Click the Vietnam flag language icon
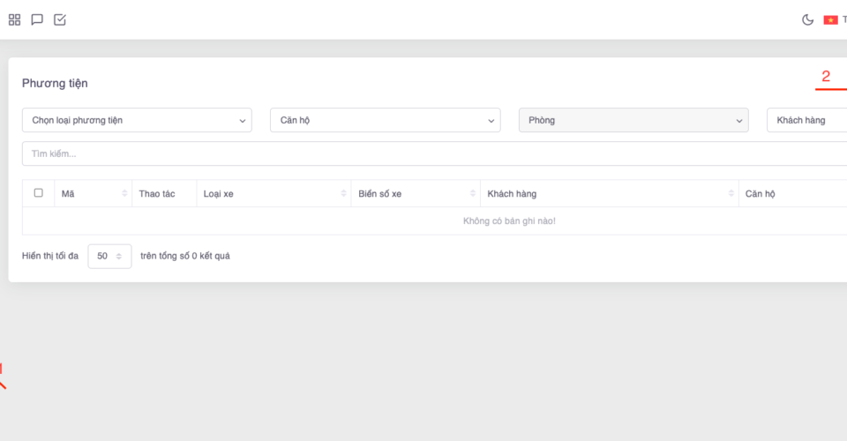847x441 pixels. pos(830,19)
